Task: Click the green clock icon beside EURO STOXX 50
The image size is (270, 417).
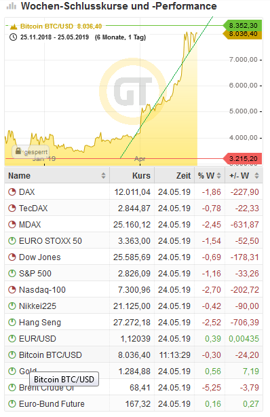Action: click(12, 240)
